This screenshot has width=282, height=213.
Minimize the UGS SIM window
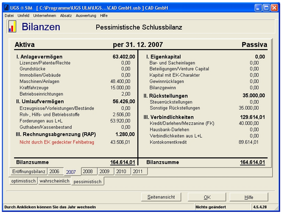pyautogui.click(x=258, y=8)
